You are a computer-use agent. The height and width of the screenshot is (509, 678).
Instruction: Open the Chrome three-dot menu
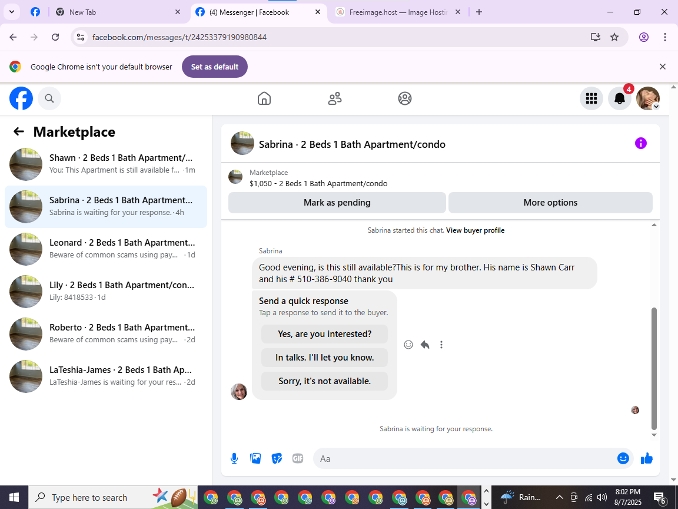665,37
